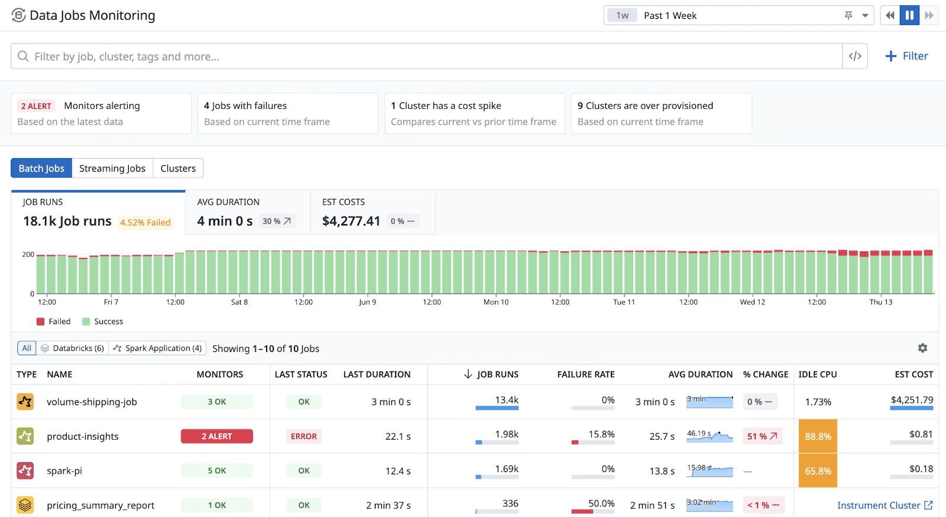Viewport: 946px width, 517px height.
Task: Step back to the previous time frame
Action: click(x=890, y=15)
